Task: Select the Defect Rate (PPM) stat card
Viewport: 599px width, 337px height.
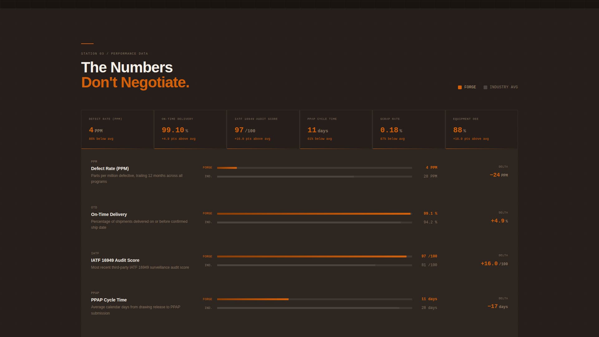Action: (117, 129)
